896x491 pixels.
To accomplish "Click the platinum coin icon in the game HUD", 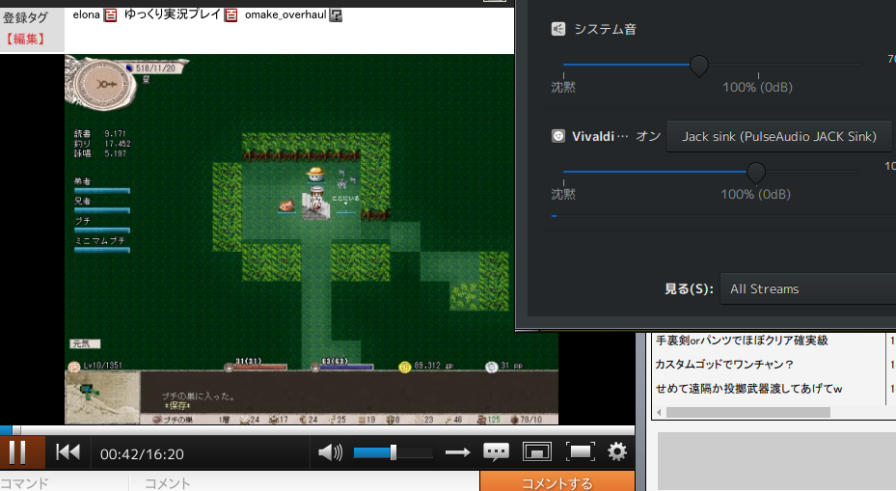I will 492,367.
